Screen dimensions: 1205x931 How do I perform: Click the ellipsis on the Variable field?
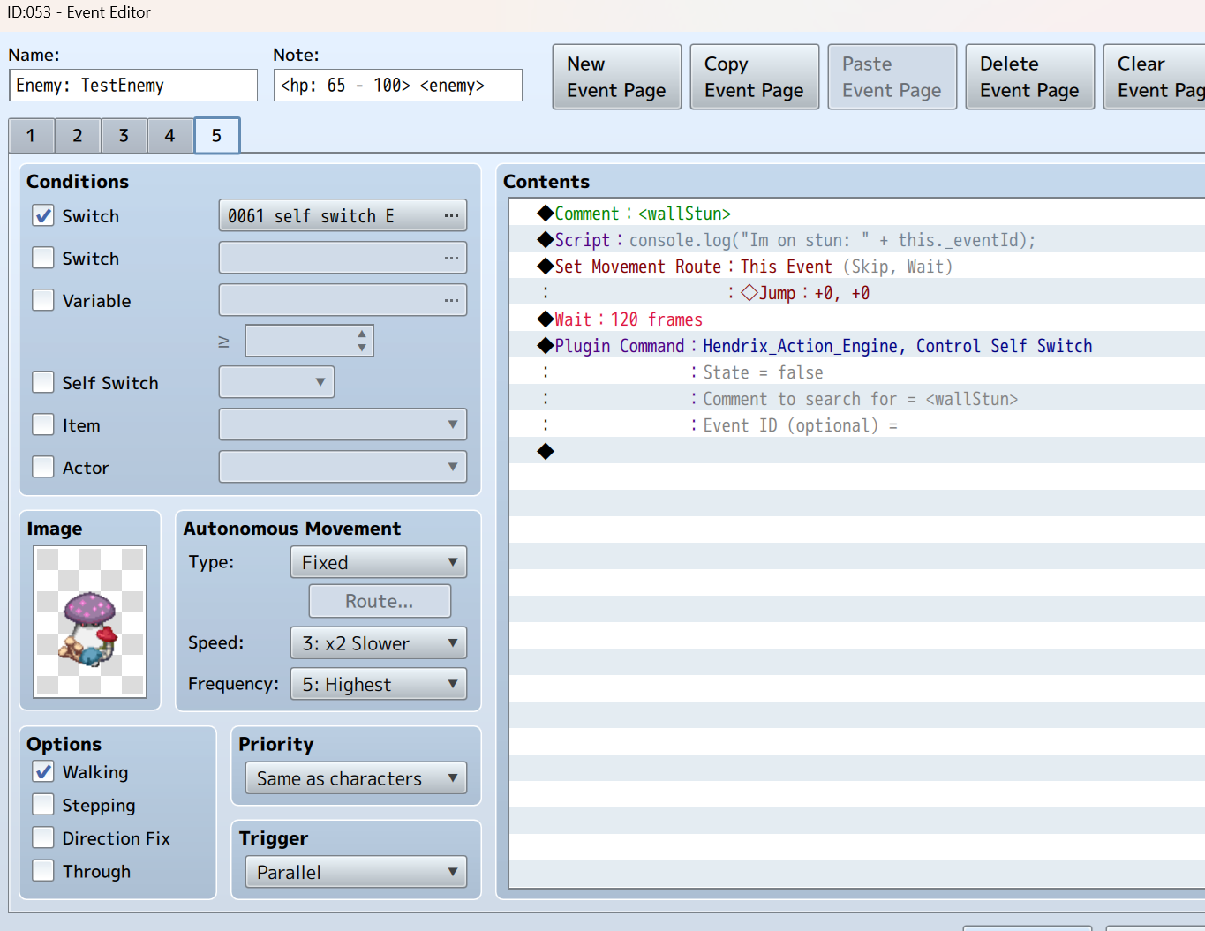point(451,300)
